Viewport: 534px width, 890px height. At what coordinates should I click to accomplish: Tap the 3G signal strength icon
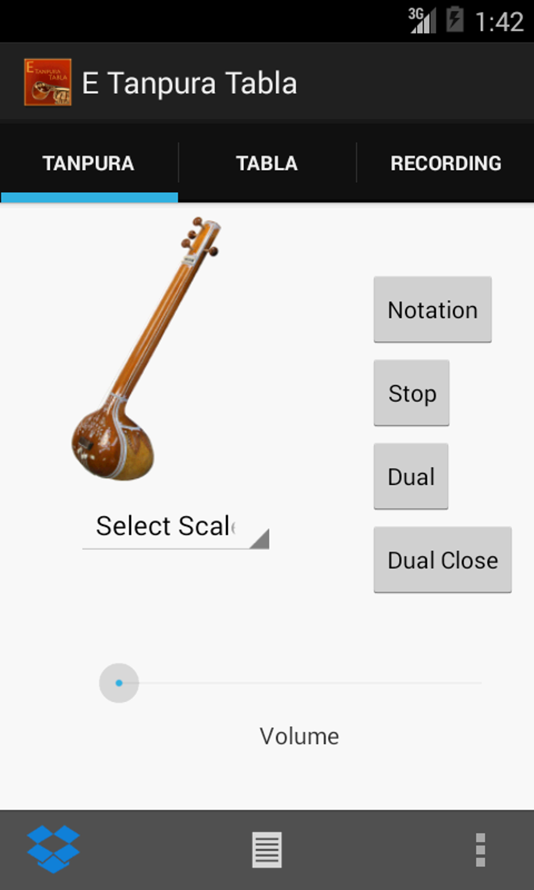coord(422,20)
